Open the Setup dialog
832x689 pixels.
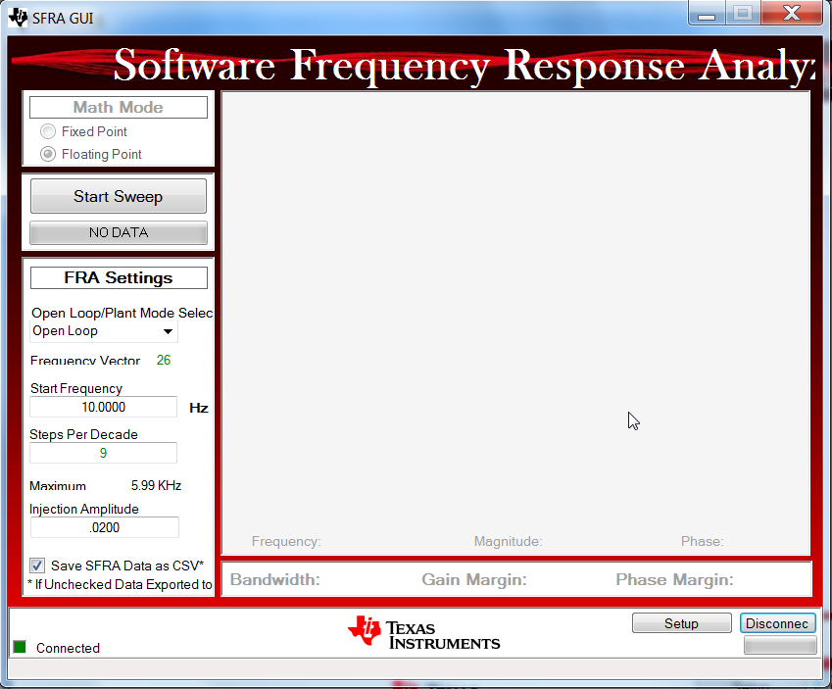681,623
